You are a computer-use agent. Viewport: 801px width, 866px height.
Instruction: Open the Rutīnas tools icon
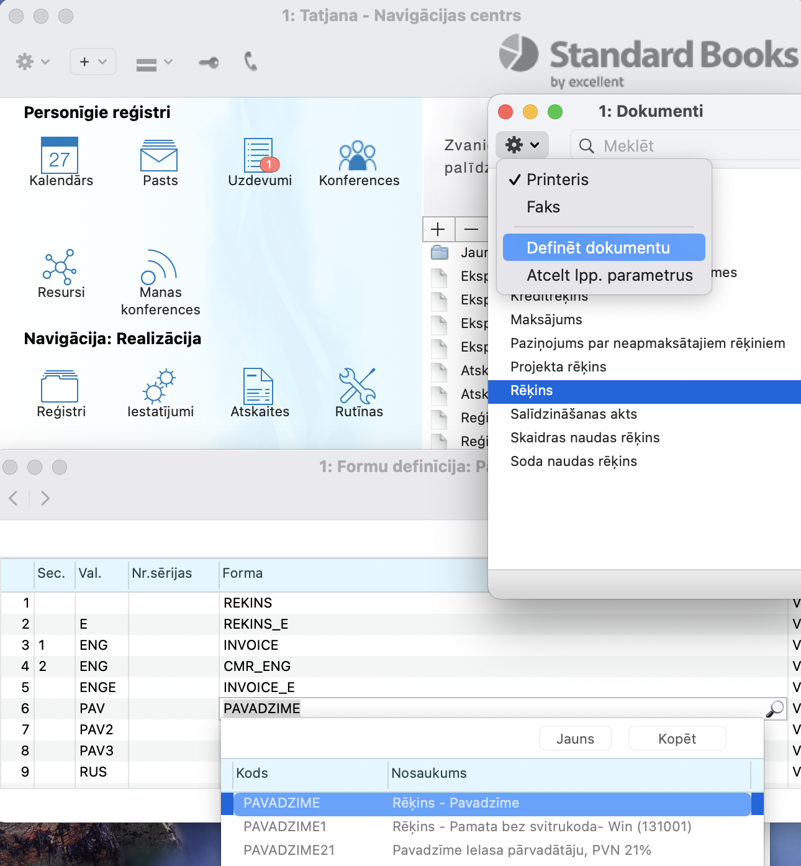(x=358, y=386)
